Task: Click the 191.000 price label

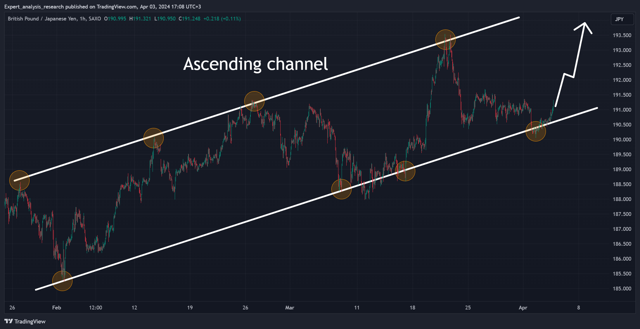Action: [622, 110]
